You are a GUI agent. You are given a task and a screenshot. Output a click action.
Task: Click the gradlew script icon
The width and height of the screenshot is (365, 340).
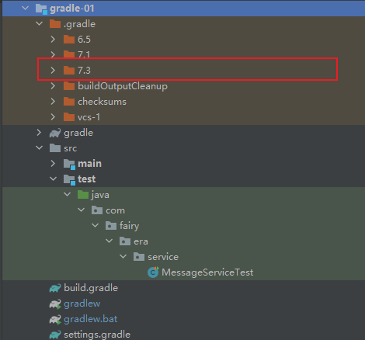point(55,304)
